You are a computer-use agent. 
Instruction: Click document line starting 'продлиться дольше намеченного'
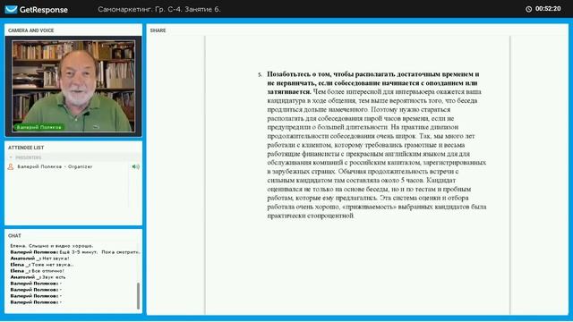359,109
